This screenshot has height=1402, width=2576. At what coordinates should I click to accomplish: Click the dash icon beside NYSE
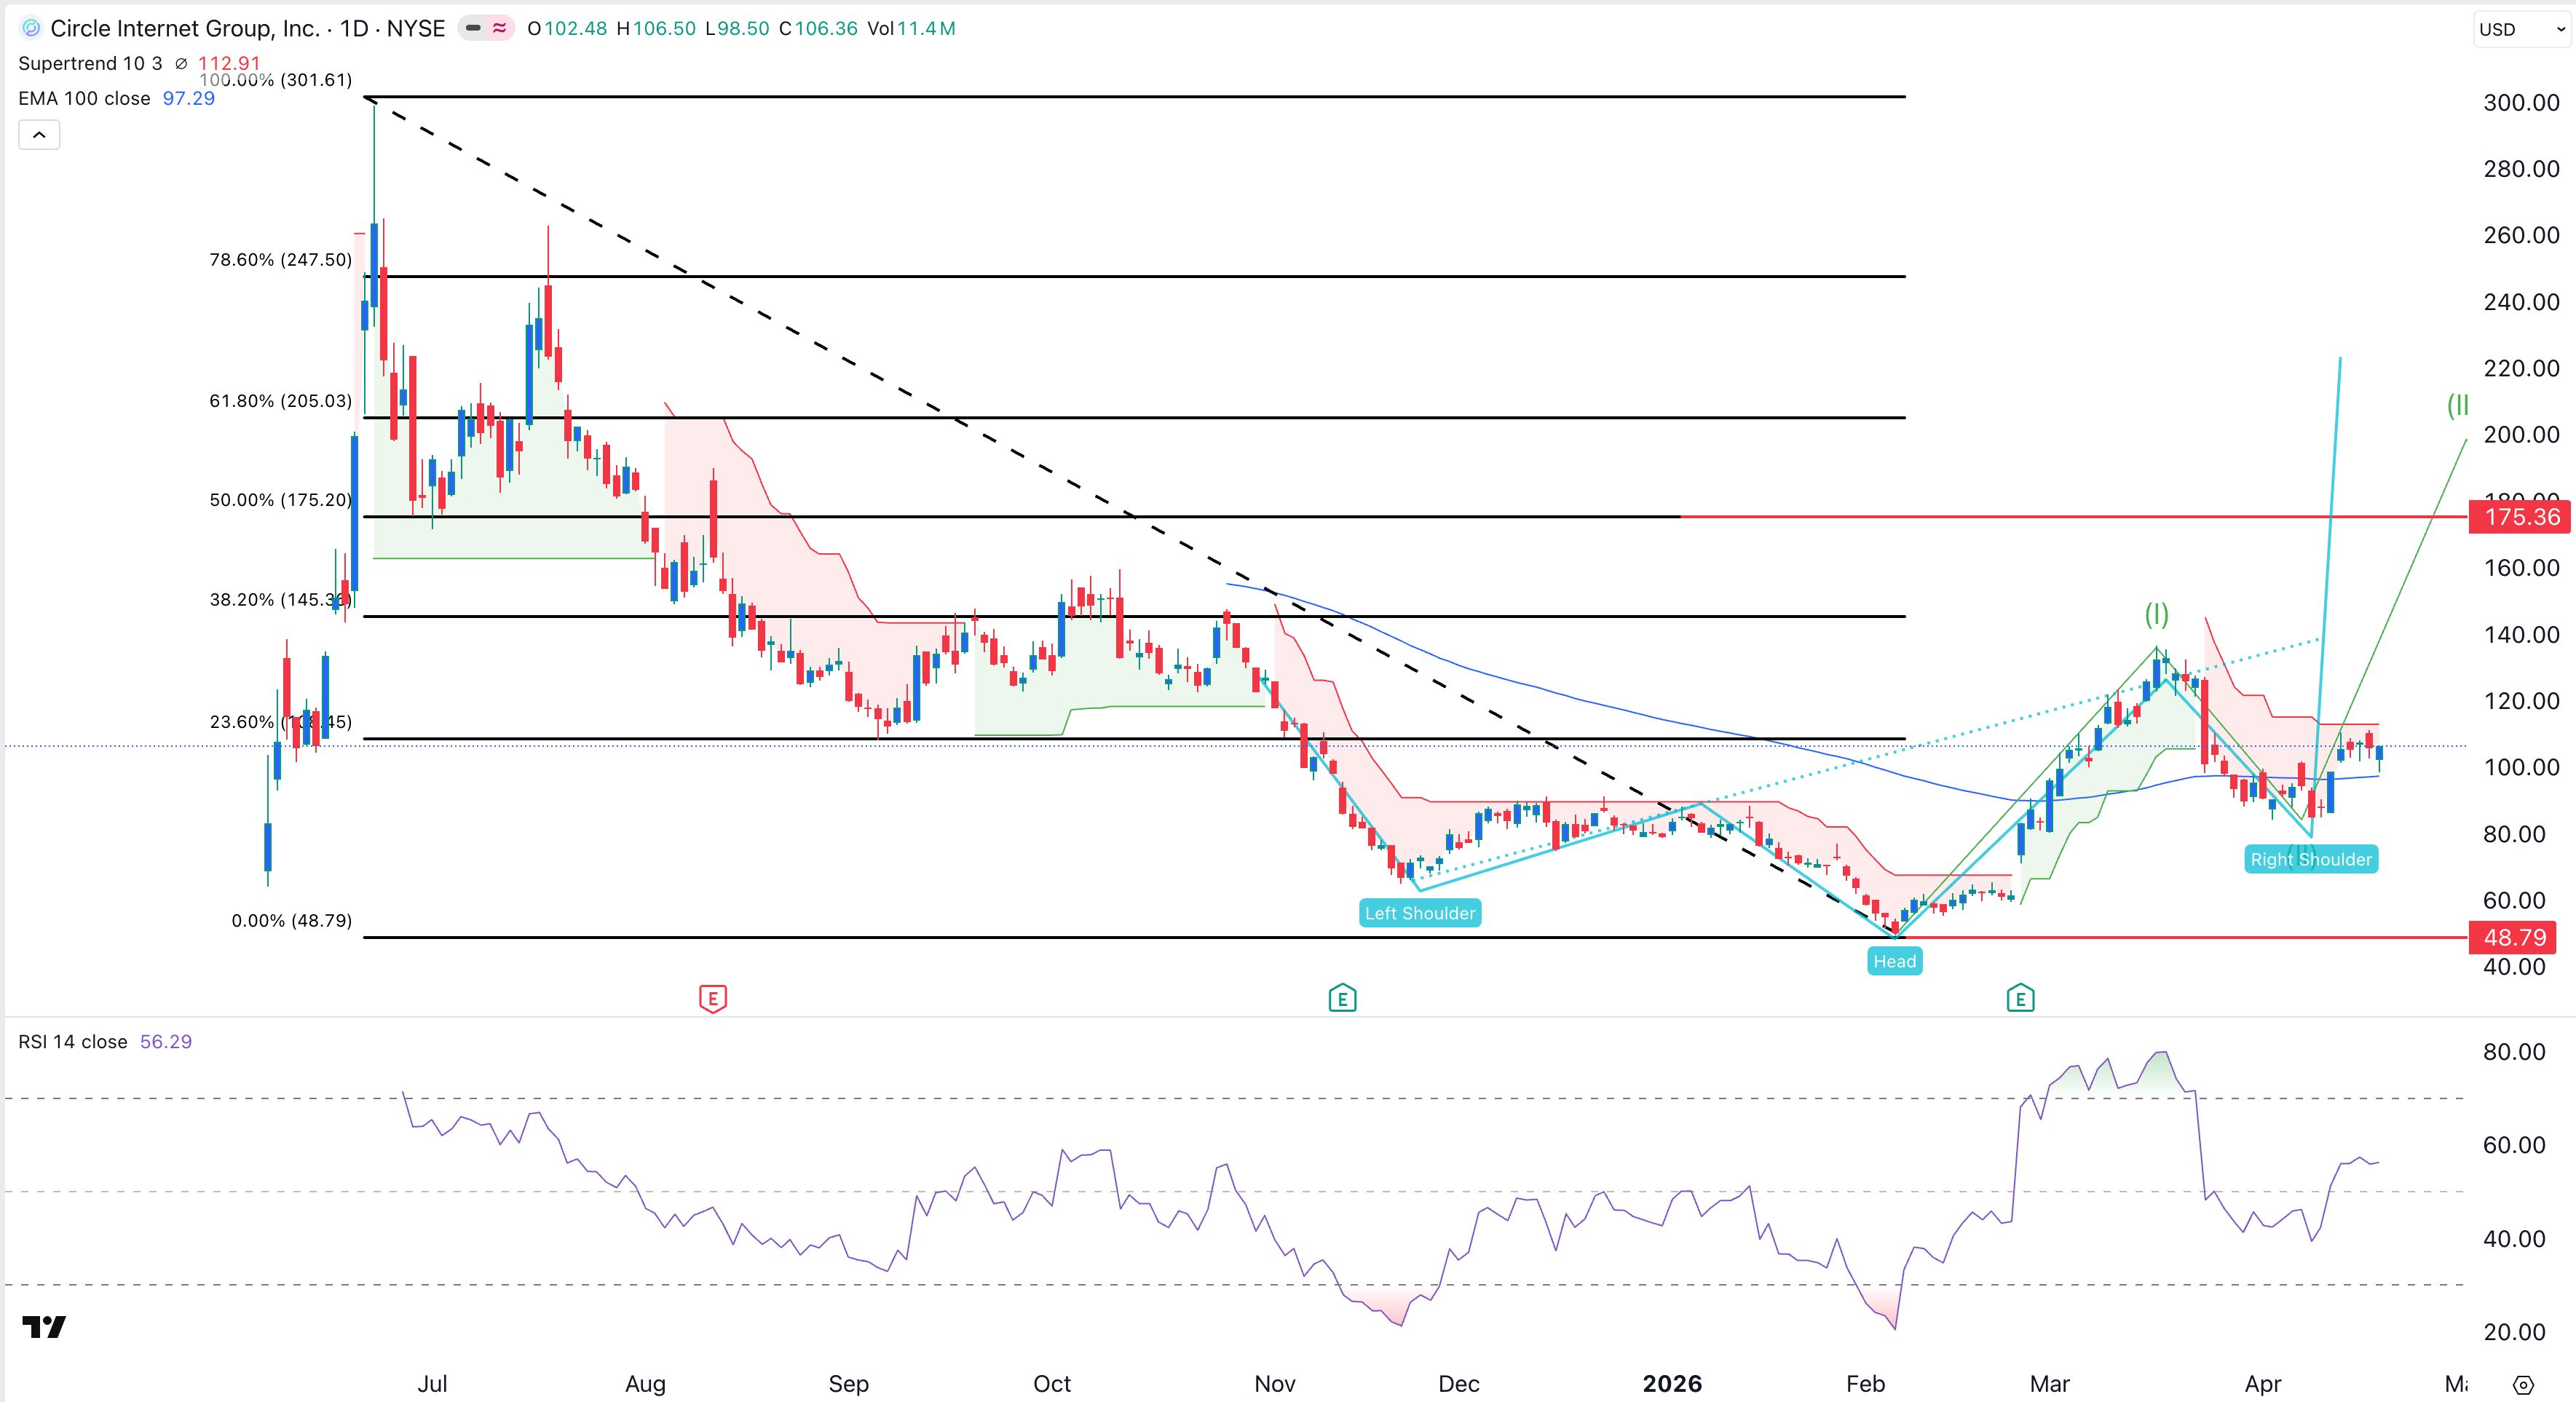[x=473, y=28]
